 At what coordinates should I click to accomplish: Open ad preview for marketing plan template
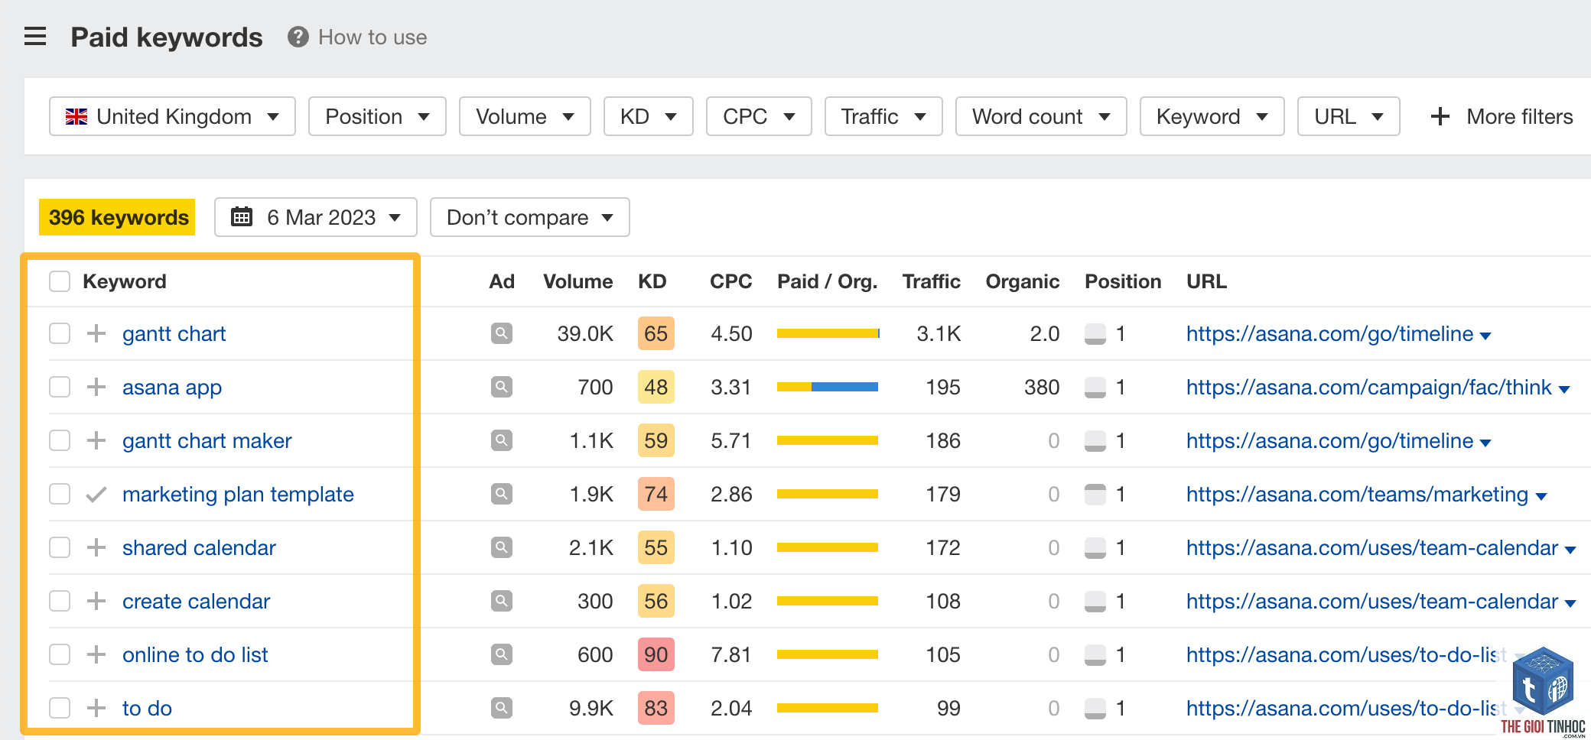pos(501,494)
